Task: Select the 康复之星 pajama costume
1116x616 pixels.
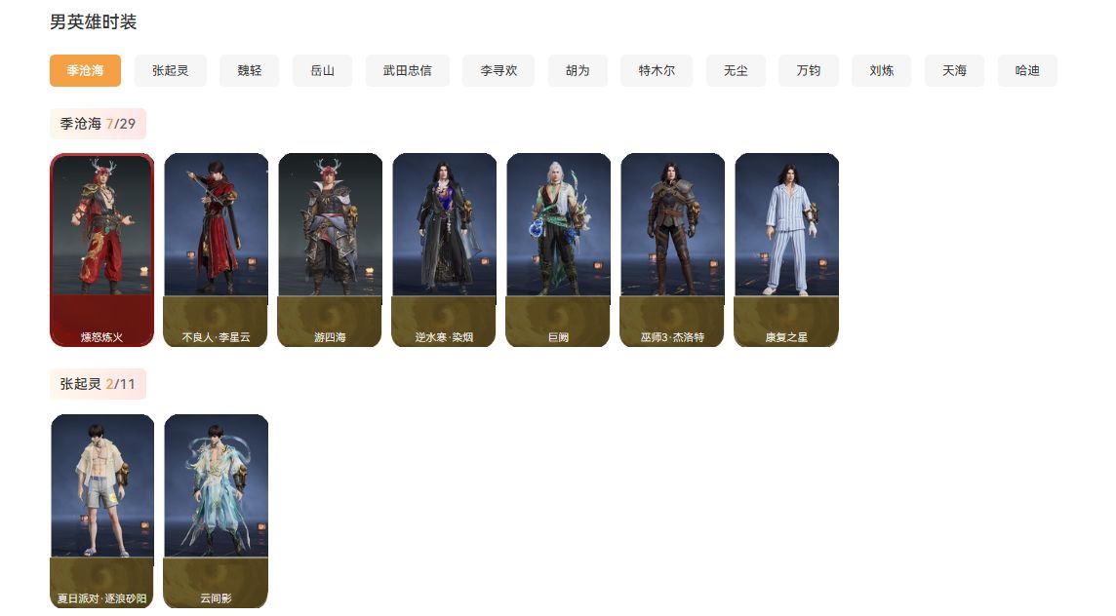Action: (786, 250)
